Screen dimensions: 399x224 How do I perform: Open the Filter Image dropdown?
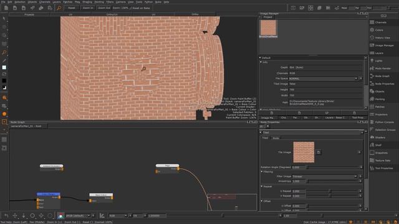pyautogui.click(x=324, y=176)
